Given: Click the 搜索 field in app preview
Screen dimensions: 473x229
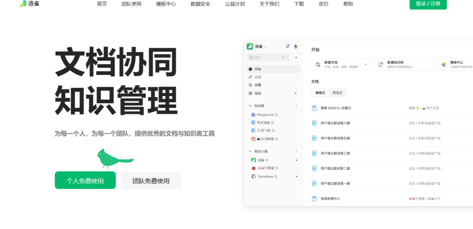Looking at the screenshot, I should [x=268, y=57].
